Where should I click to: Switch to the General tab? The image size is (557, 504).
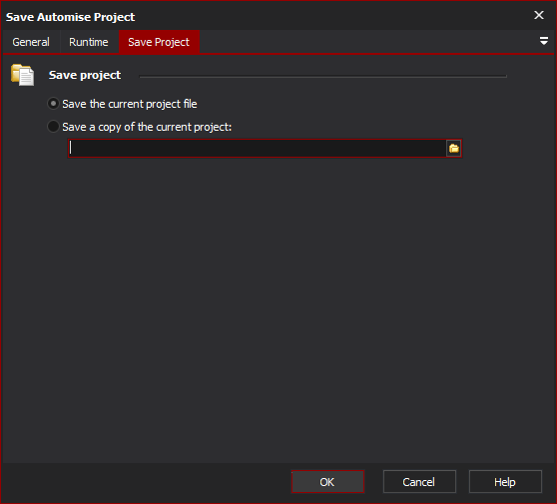pyautogui.click(x=31, y=42)
